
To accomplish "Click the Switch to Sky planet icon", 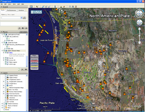I will click(64, 7).
